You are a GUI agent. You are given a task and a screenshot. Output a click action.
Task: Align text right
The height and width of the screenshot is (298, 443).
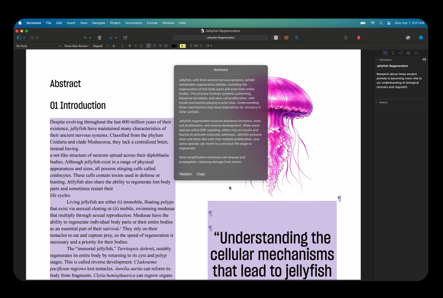tap(160, 46)
